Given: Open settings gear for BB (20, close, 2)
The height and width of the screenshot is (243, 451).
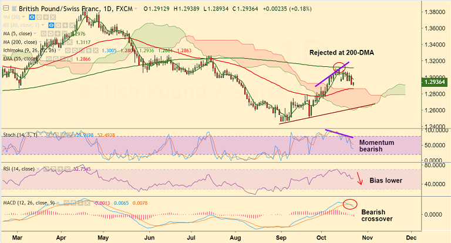Looking at the screenshot, I should tap(58, 25).
